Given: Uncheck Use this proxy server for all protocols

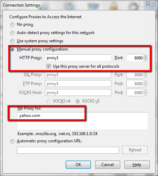Looking at the screenshot, I should click(x=48, y=66).
